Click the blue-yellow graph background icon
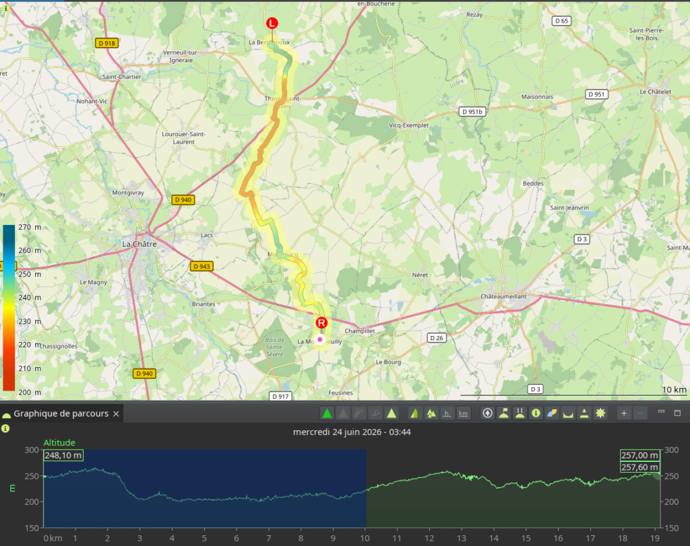 click(552, 413)
